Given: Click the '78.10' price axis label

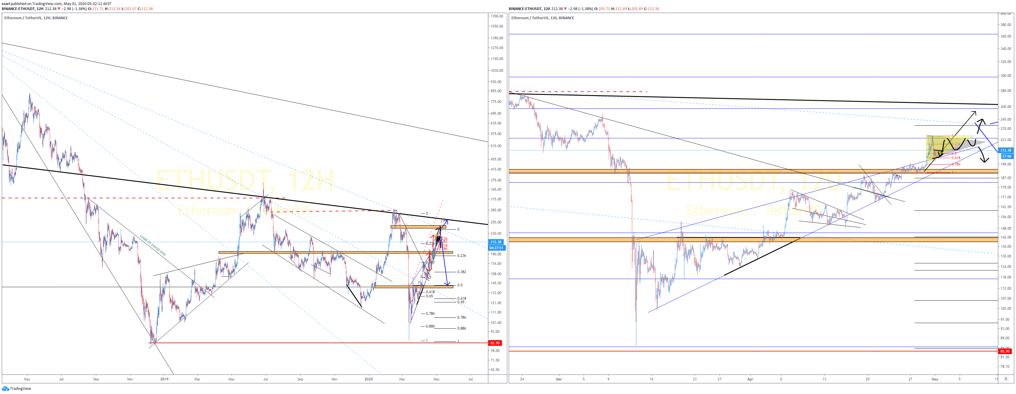Looking at the screenshot, I should (x=1005, y=367).
